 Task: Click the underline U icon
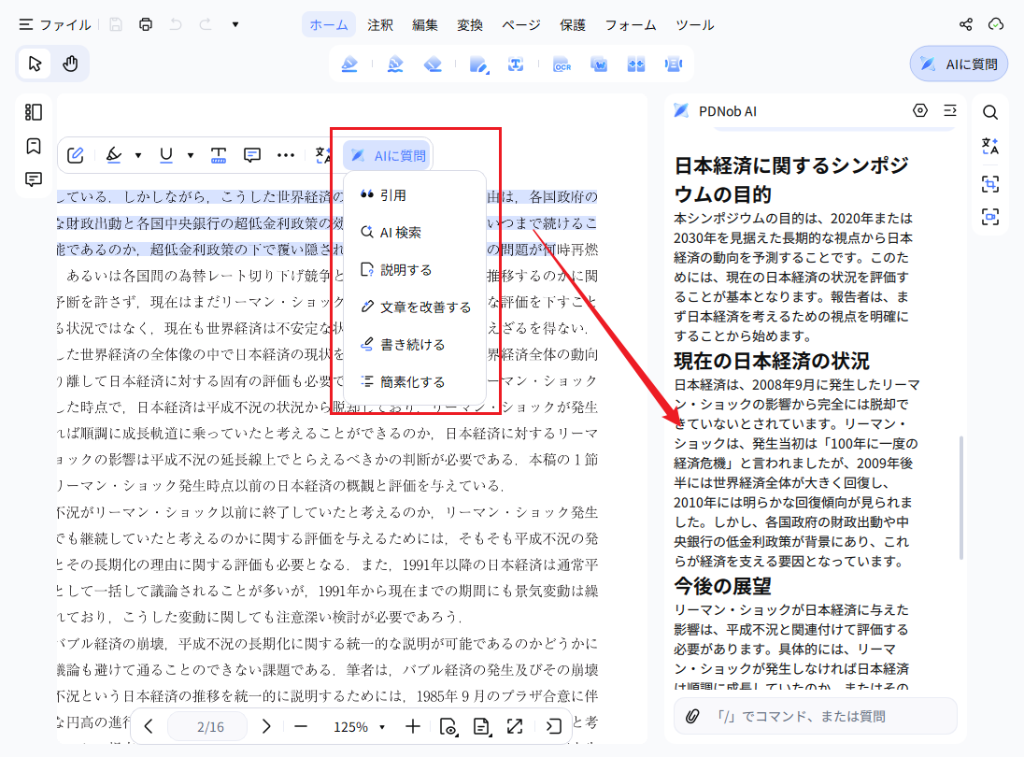[x=166, y=155]
